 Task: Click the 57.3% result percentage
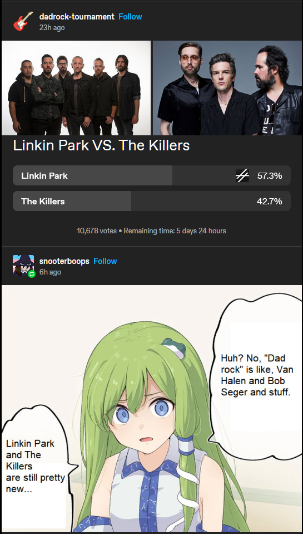tap(270, 176)
